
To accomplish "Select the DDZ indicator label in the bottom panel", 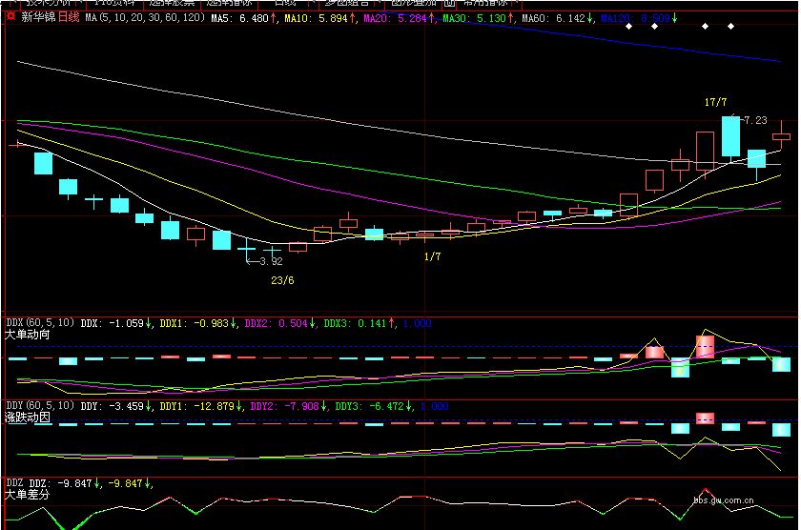I will click(14, 483).
